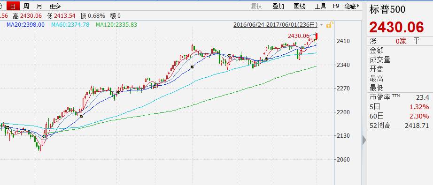Click the MA60:2374.78 indicator label

[x=70, y=24]
